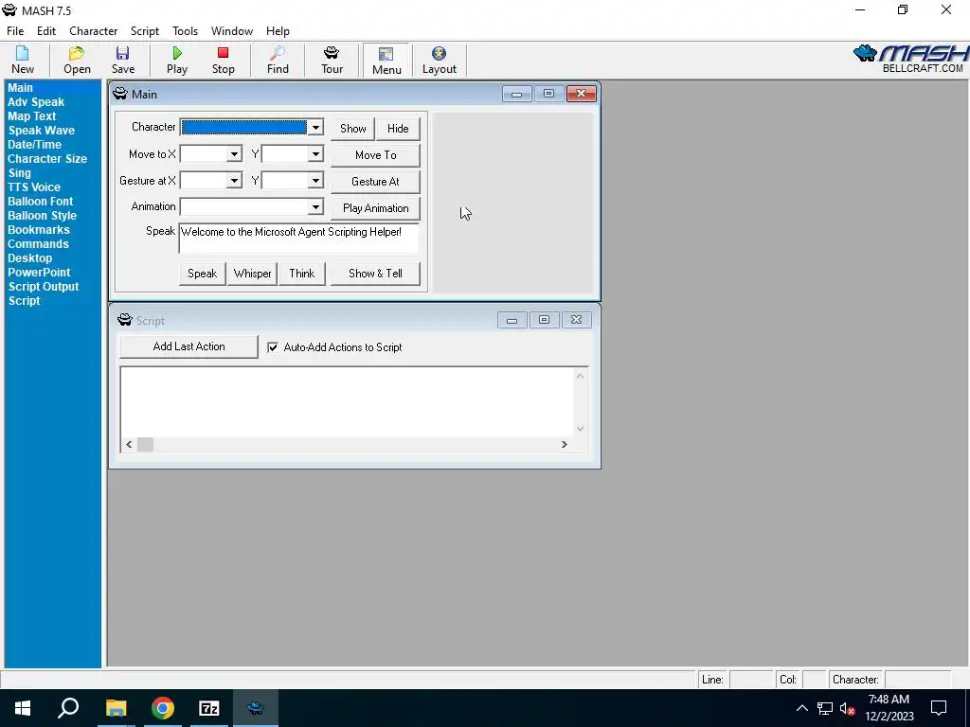Click the Speak text input field

click(x=298, y=239)
